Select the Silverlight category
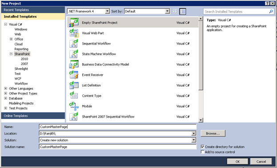The height and width of the screenshot is (168, 277). [x=21, y=69]
